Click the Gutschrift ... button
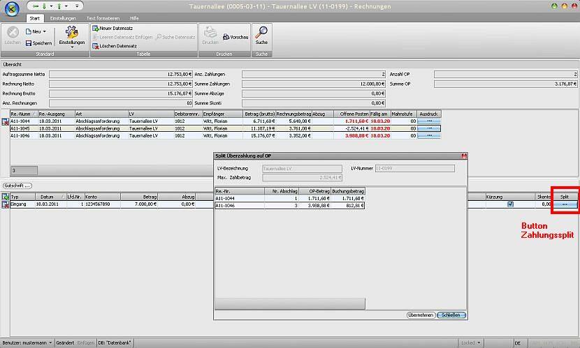 pyautogui.click(x=17, y=186)
